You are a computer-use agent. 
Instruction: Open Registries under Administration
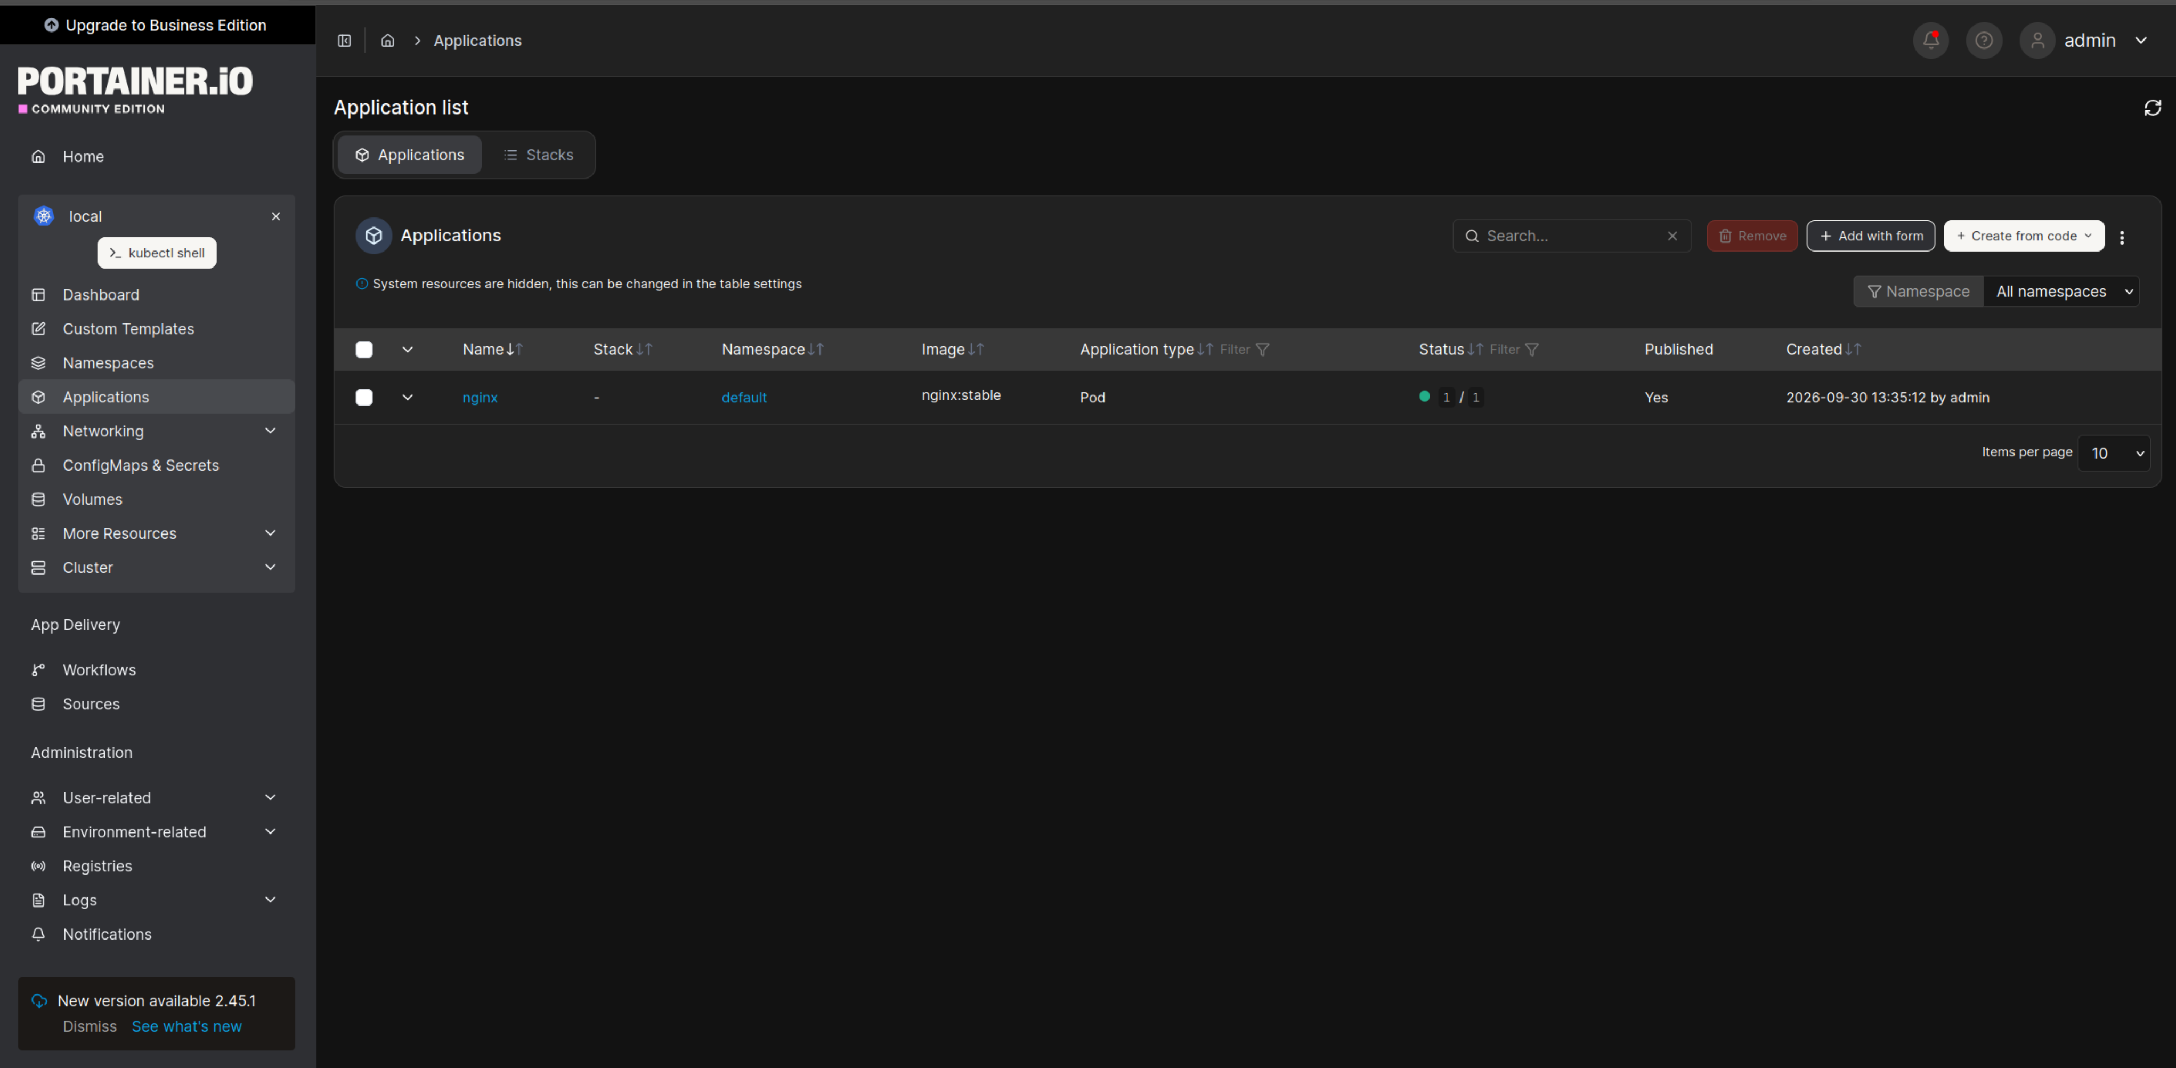coord(156,866)
